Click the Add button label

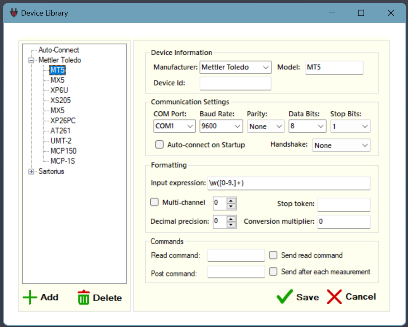point(49,297)
